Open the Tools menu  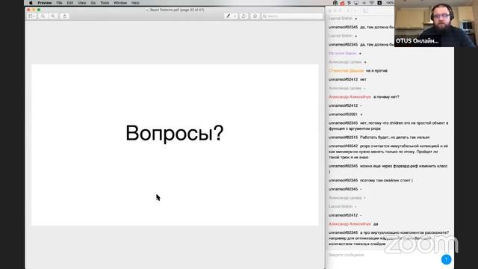coord(105,3)
